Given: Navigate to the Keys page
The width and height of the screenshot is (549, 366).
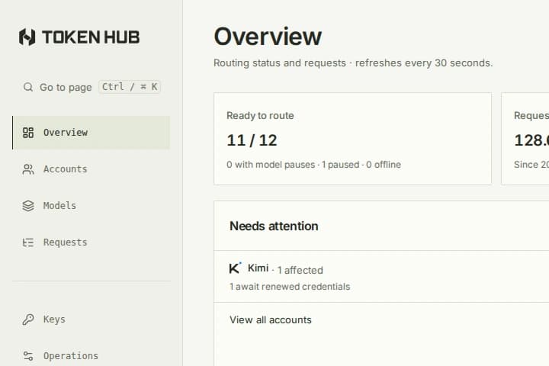Looking at the screenshot, I should [91, 319].
